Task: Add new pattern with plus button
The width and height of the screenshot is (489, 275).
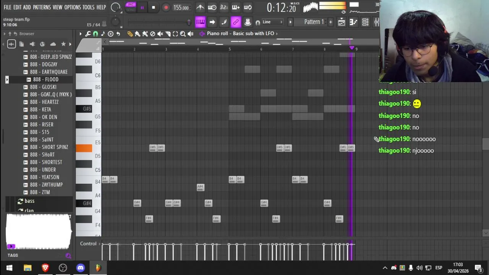Action: point(330,22)
